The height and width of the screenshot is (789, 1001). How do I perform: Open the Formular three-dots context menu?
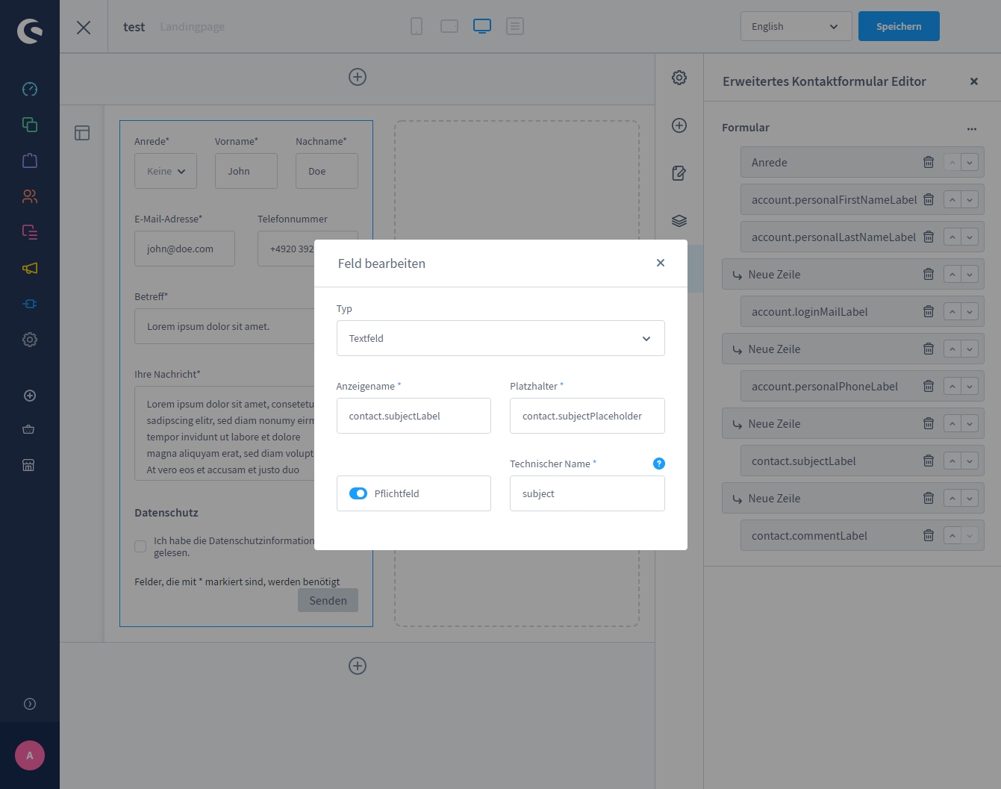tap(971, 128)
